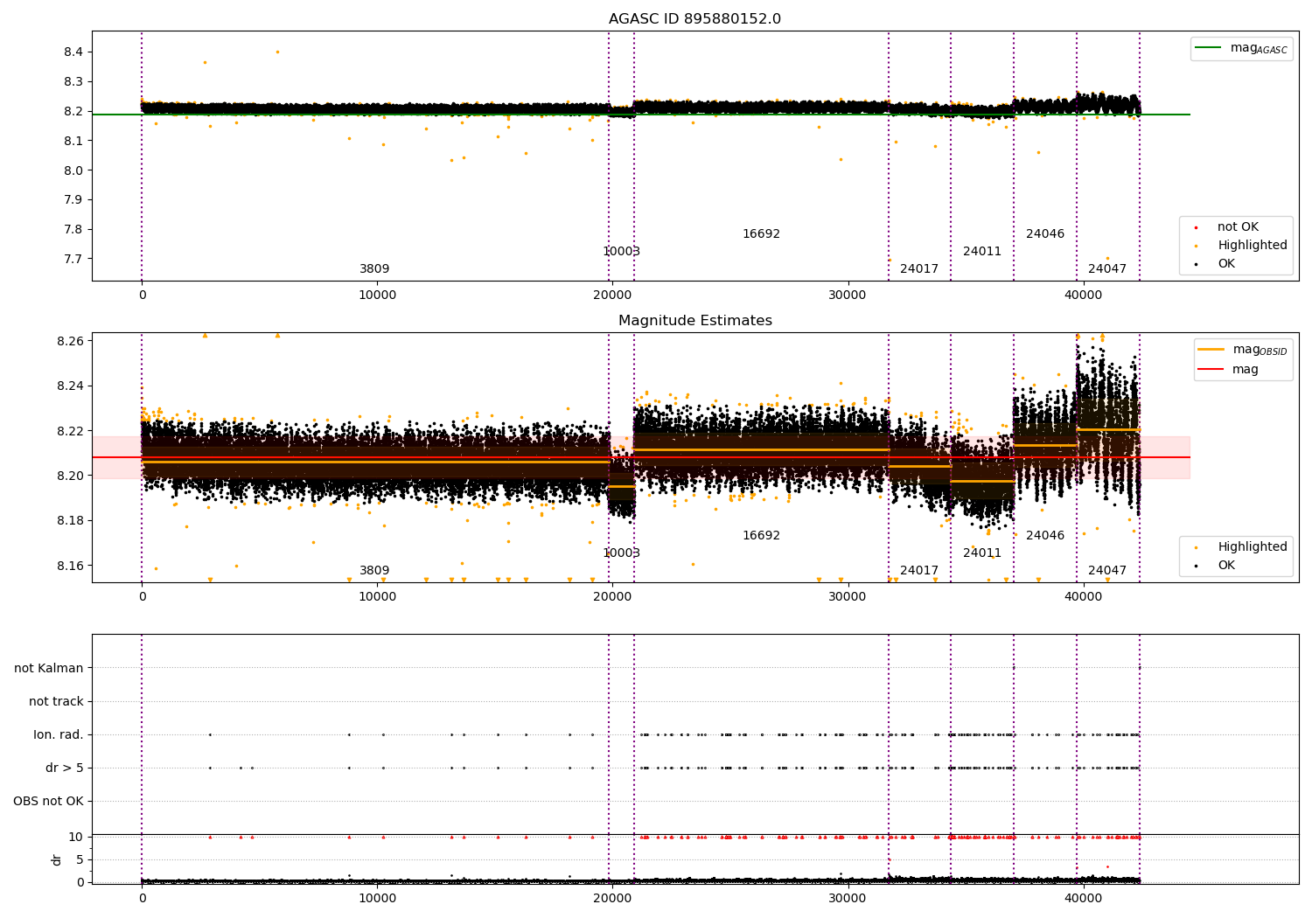Click tick label 10 on the dr axis

(76, 838)
